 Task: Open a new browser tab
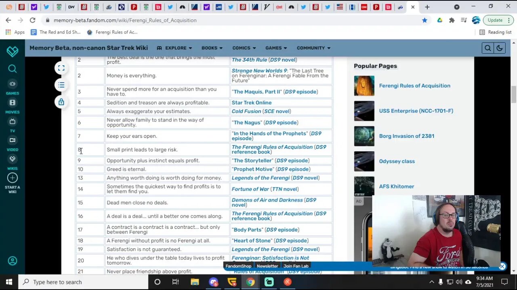click(x=427, y=7)
